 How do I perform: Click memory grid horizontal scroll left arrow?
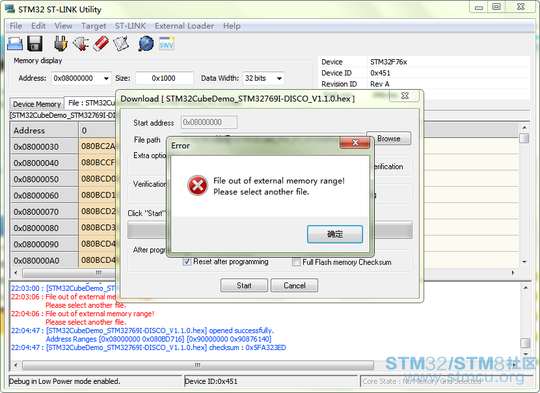click(16, 273)
